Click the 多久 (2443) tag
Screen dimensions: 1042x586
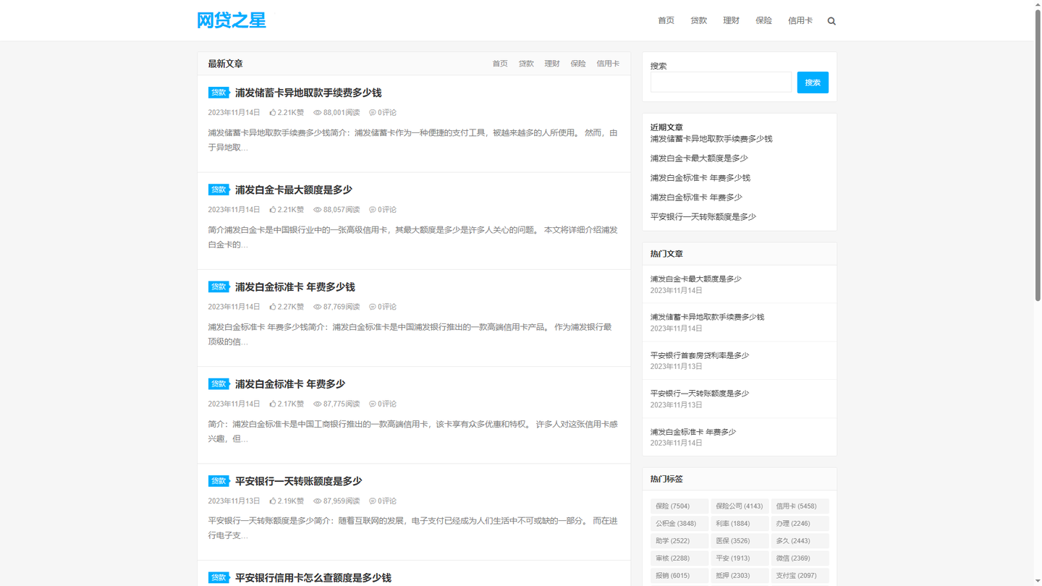[800, 541]
